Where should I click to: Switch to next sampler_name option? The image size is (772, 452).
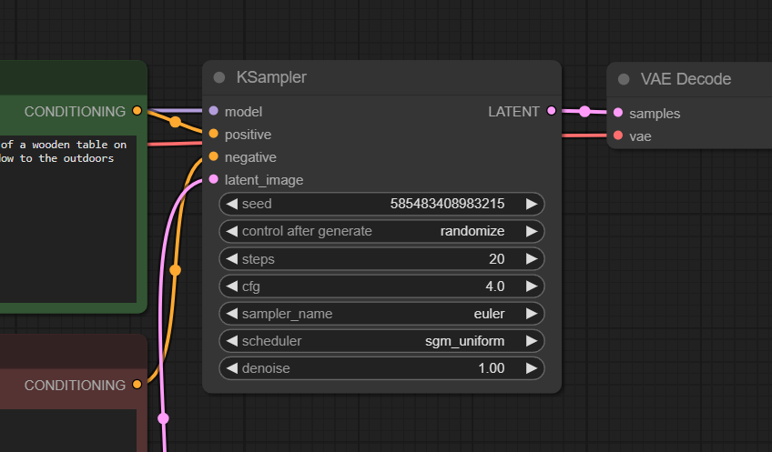click(x=532, y=314)
